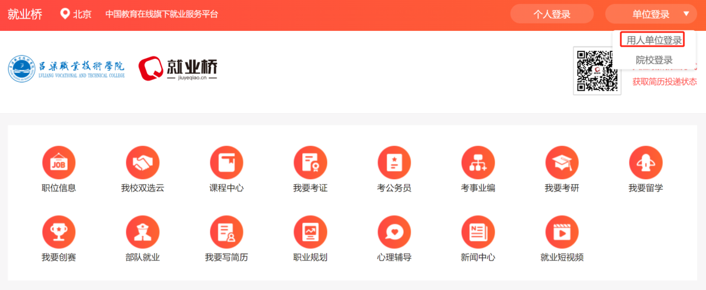The image size is (706, 290).
Task: Expand the 单位登录 dropdown
Action: (x=651, y=14)
